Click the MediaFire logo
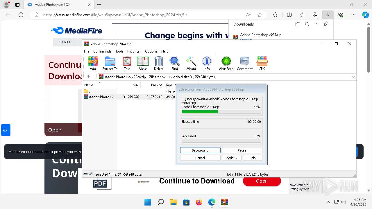372x209 pixels. click(x=76, y=30)
